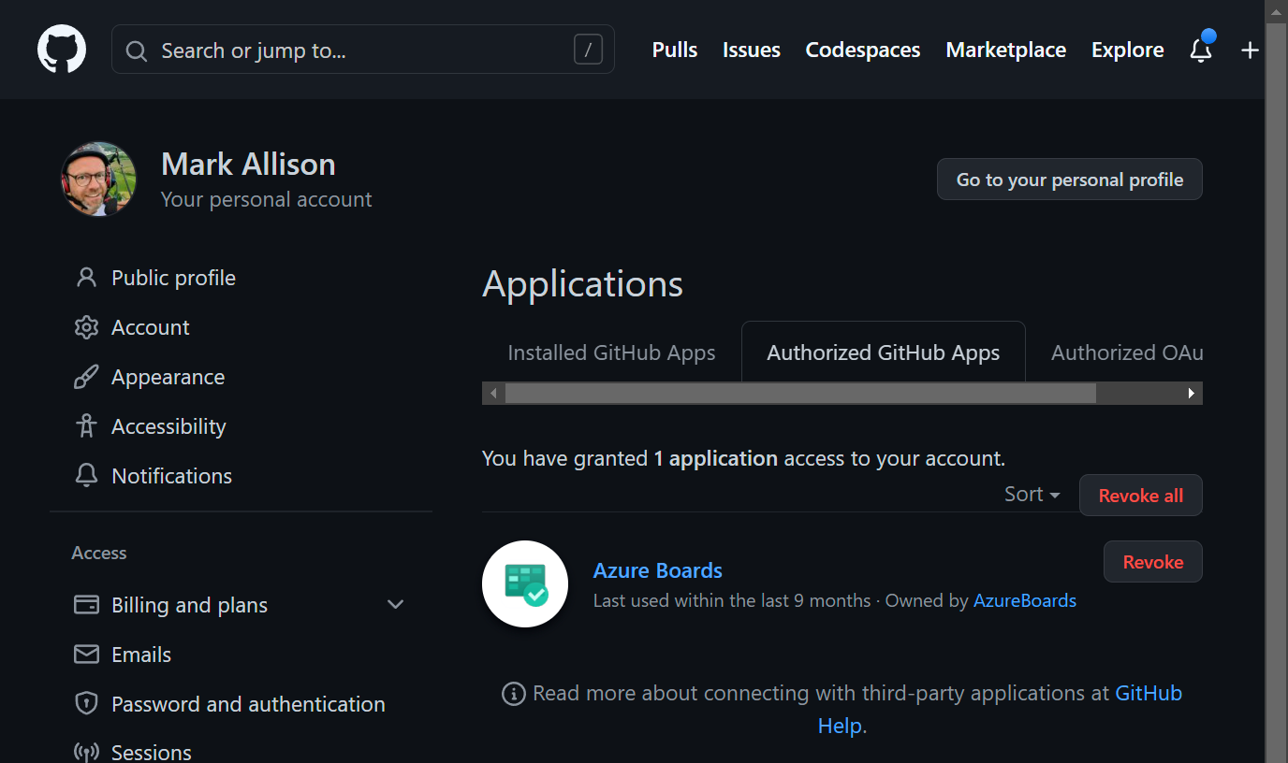
Task: Click the Public profile person icon
Action: click(86, 278)
